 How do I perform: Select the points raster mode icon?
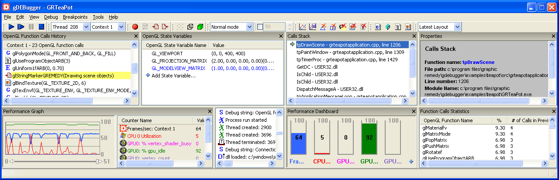pyautogui.click(x=180, y=27)
